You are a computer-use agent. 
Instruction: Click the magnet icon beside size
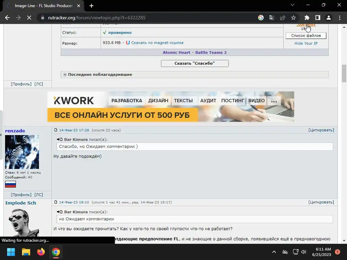tap(128, 43)
